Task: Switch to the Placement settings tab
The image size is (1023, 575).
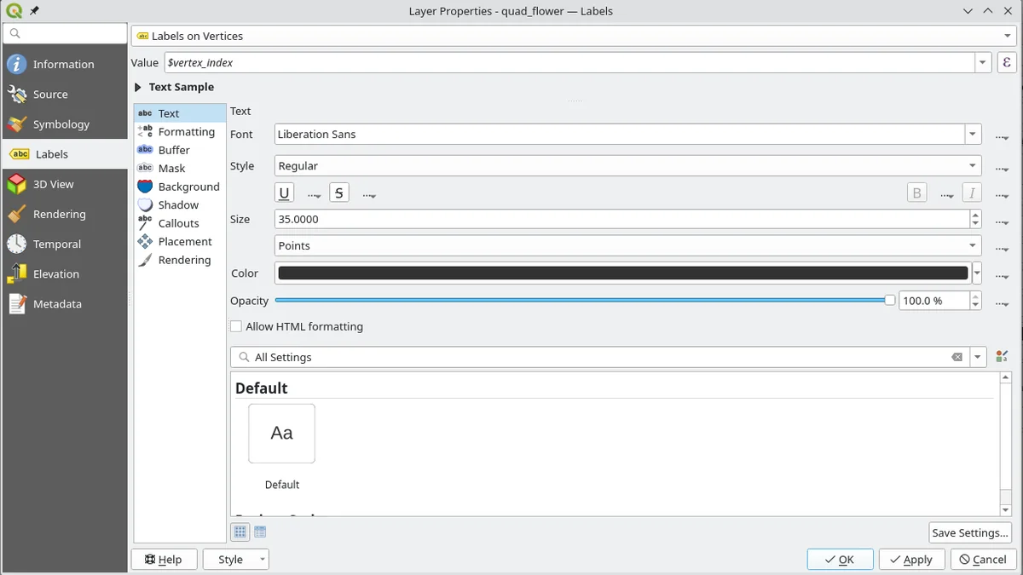Action: click(x=184, y=242)
